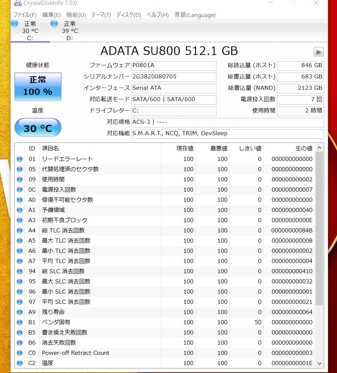The image size is (337, 373).
Task: Click the status icon for 書き換え失敗回数
Action: coord(20,333)
